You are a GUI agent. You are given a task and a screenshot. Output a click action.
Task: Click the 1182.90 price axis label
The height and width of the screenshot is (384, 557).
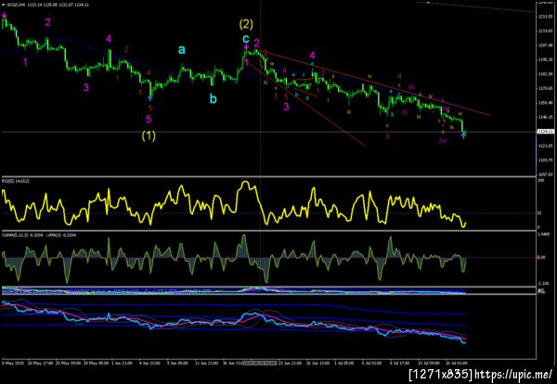546,74
